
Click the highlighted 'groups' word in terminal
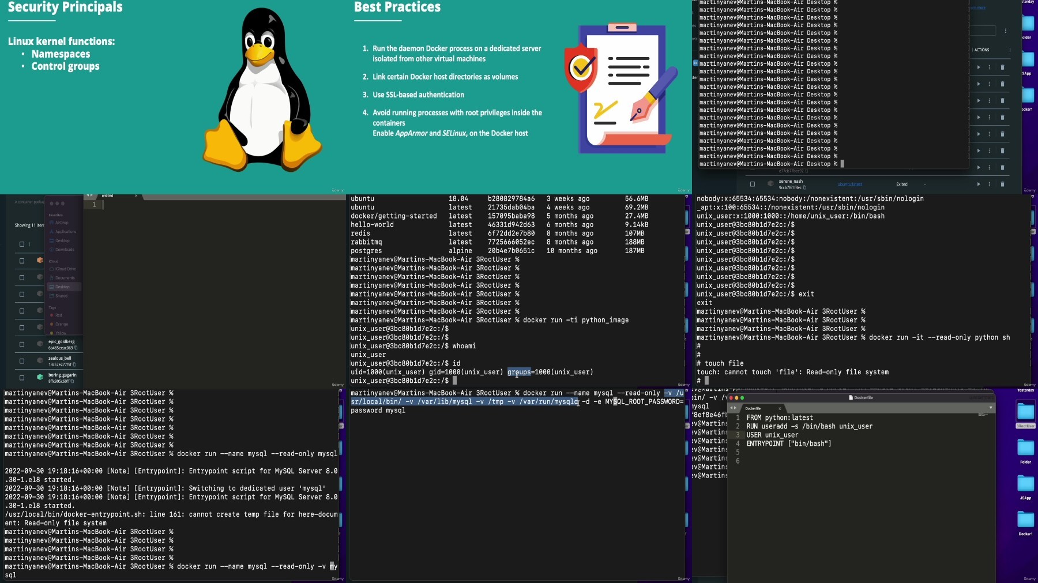pyautogui.click(x=519, y=372)
